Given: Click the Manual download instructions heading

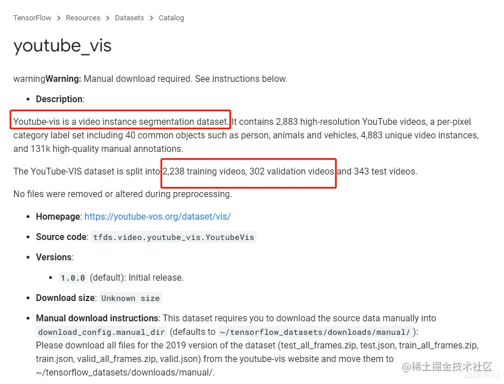Looking at the screenshot, I should coord(97,318).
